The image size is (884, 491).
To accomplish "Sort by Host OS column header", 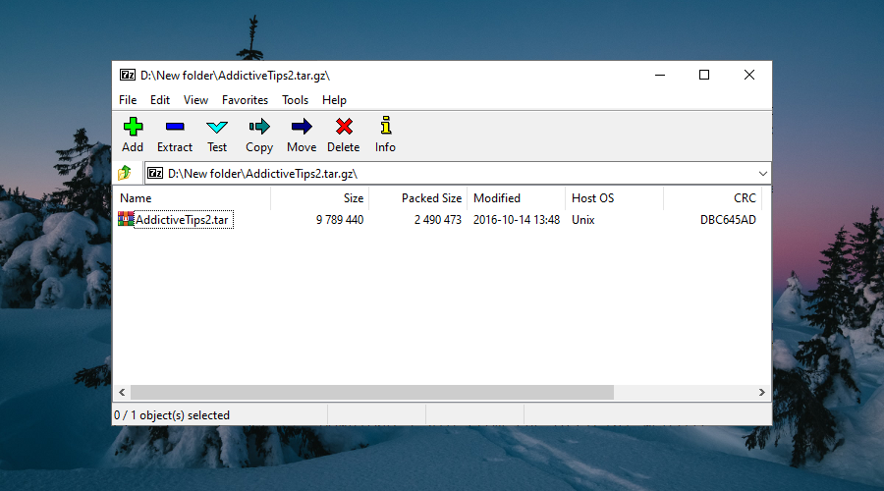I will [614, 198].
